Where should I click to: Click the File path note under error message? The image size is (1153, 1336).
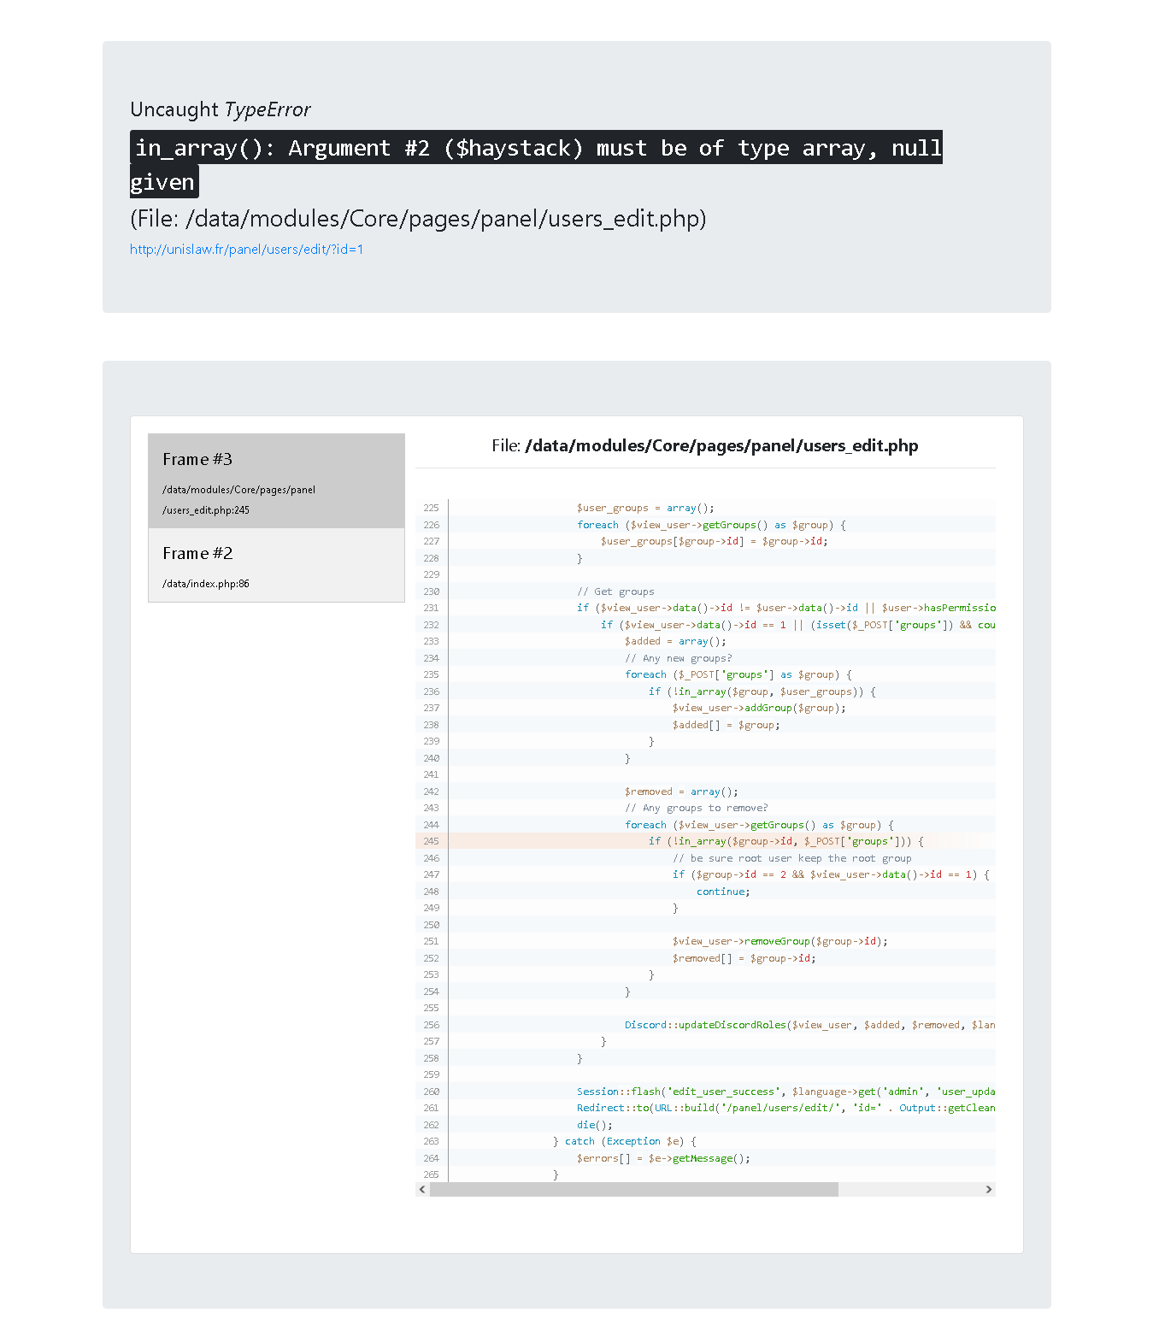point(418,219)
